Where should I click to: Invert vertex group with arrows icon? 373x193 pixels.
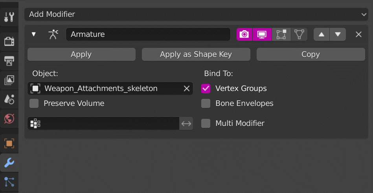tap(186, 124)
